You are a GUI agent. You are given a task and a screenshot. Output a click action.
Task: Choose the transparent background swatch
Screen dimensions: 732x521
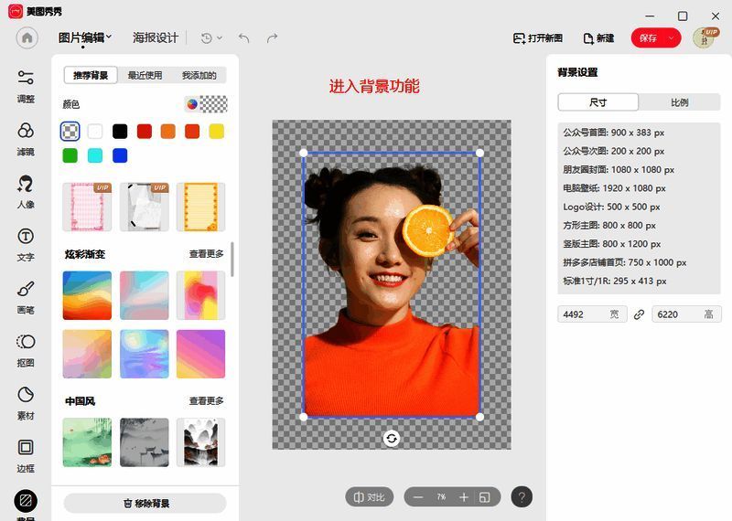click(70, 132)
